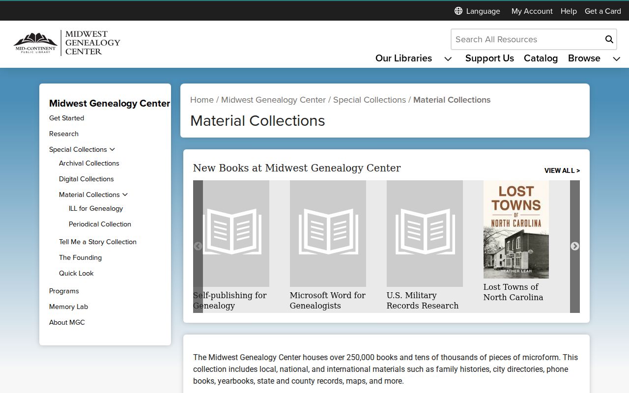
Task: Expand the Browse dropdown chevron
Action: pos(617,59)
